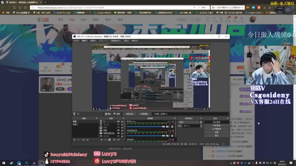Screen dimensions: 296x166
Task: Toggle visibility of text source below FL
Action: (118, 124)
